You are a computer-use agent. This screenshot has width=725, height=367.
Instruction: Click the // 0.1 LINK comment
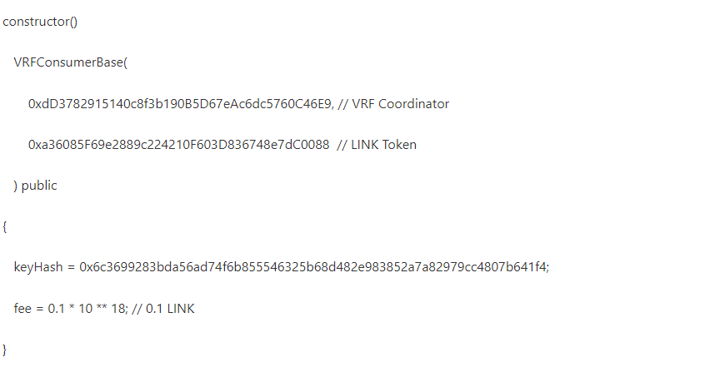[x=164, y=308]
